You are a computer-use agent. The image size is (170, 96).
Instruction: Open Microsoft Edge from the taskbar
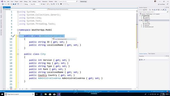coord(41,94)
